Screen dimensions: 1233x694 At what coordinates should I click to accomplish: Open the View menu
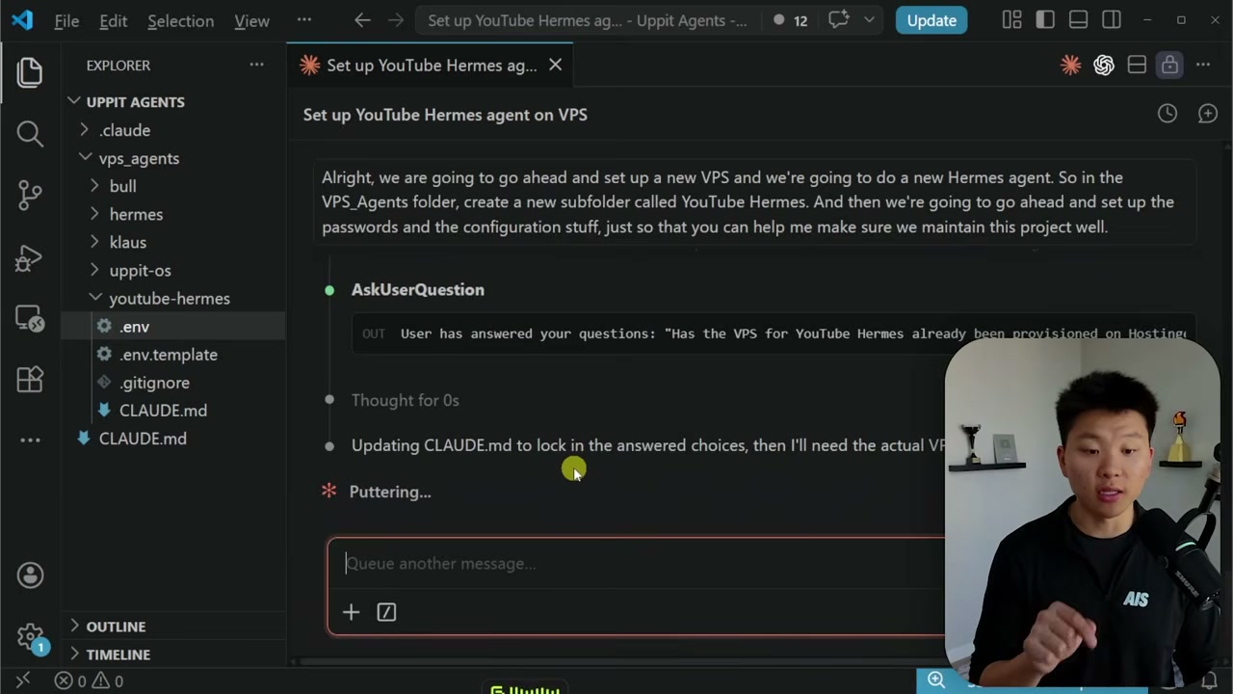(x=251, y=20)
